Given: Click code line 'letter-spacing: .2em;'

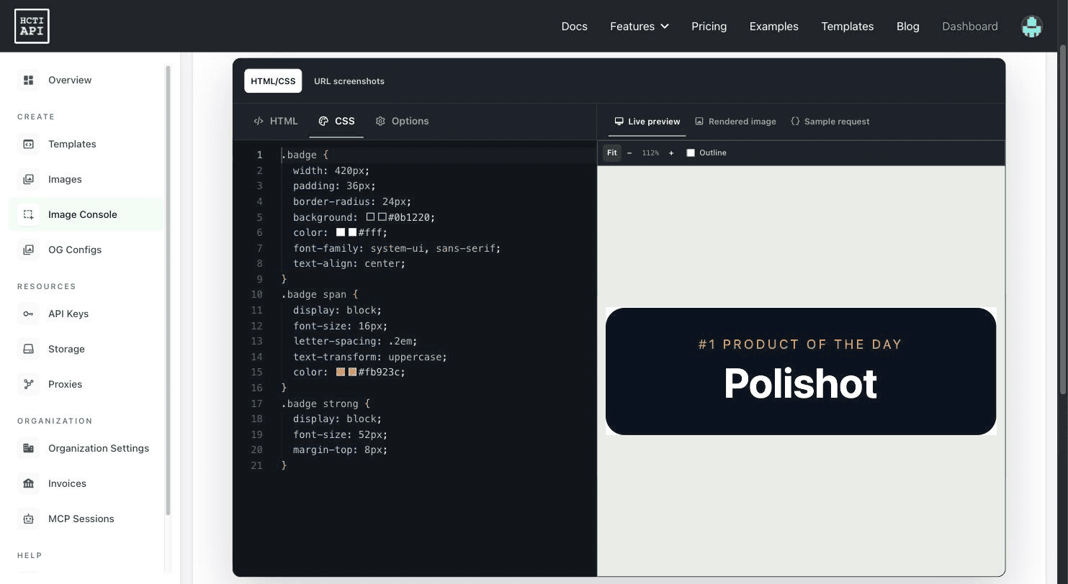Looking at the screenshot, I should 355,341.
